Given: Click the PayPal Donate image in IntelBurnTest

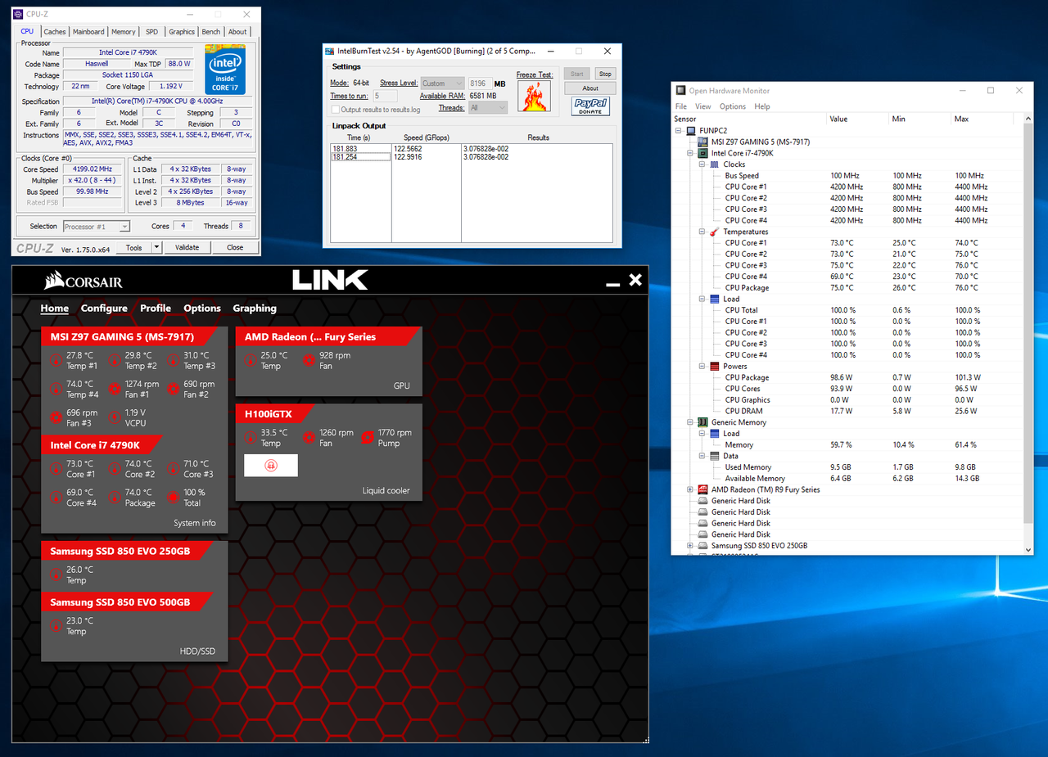Looking at the screenshot, I should pos(590,106).
